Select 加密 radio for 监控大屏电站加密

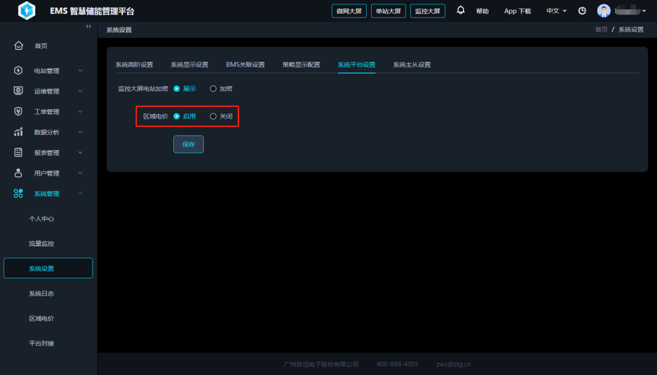click(x=213, y=89)
